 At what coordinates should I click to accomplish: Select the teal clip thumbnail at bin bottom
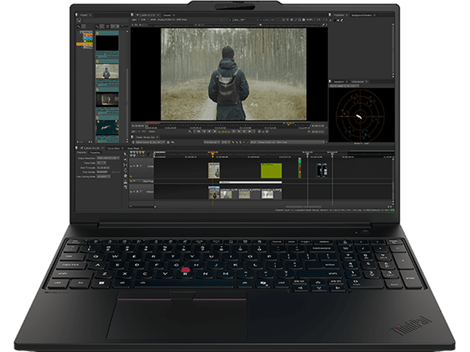pyautogui.click(x=107, y=127)
